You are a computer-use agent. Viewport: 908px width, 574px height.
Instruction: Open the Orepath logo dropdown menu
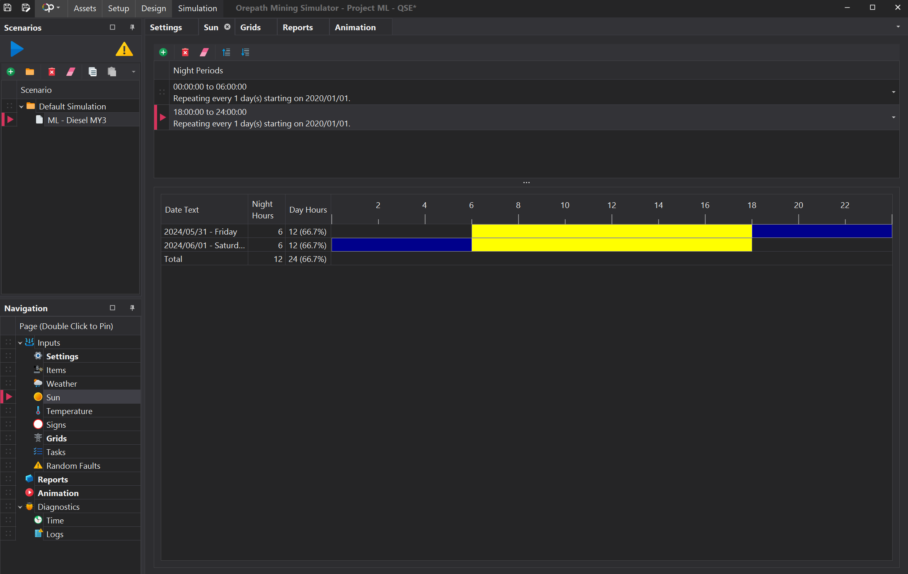(x=51, y=8)
